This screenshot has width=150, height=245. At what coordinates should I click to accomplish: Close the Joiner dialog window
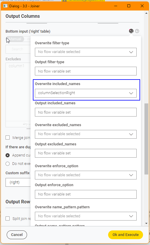142,6
